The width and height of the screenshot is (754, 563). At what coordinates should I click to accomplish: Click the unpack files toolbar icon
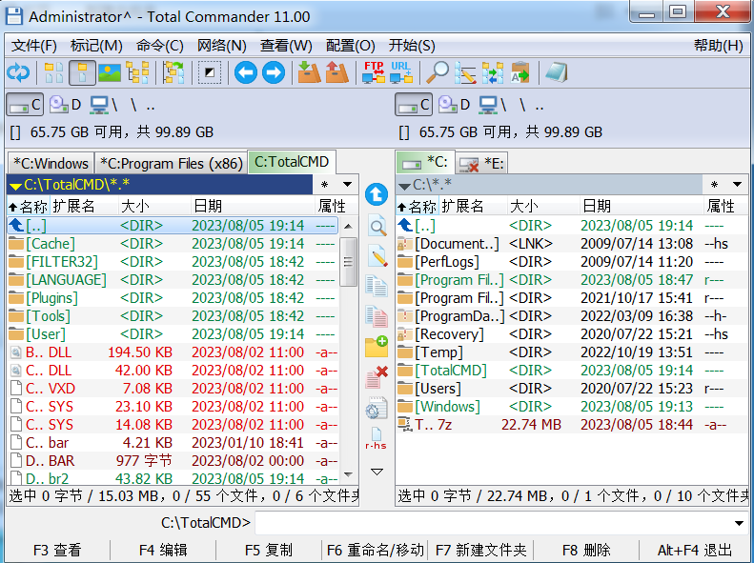pos(337,72)
